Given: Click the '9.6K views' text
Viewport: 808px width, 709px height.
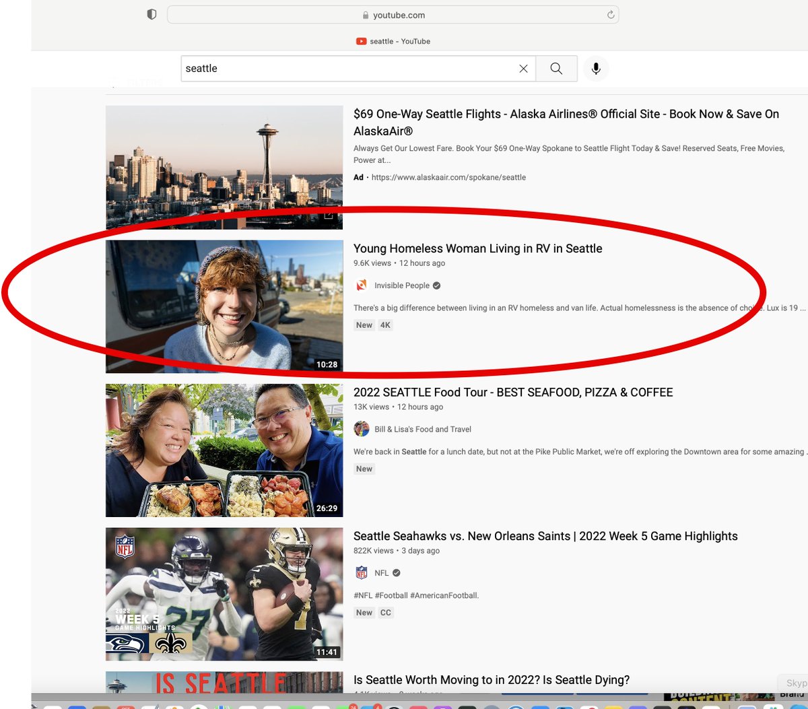Looking at the screenshot, I should 372,263.
